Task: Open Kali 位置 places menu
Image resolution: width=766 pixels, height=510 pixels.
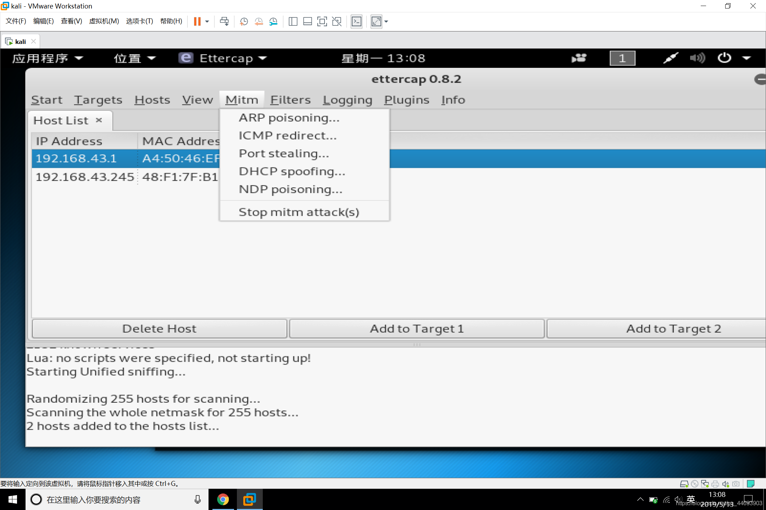Action: click(135, 58)
